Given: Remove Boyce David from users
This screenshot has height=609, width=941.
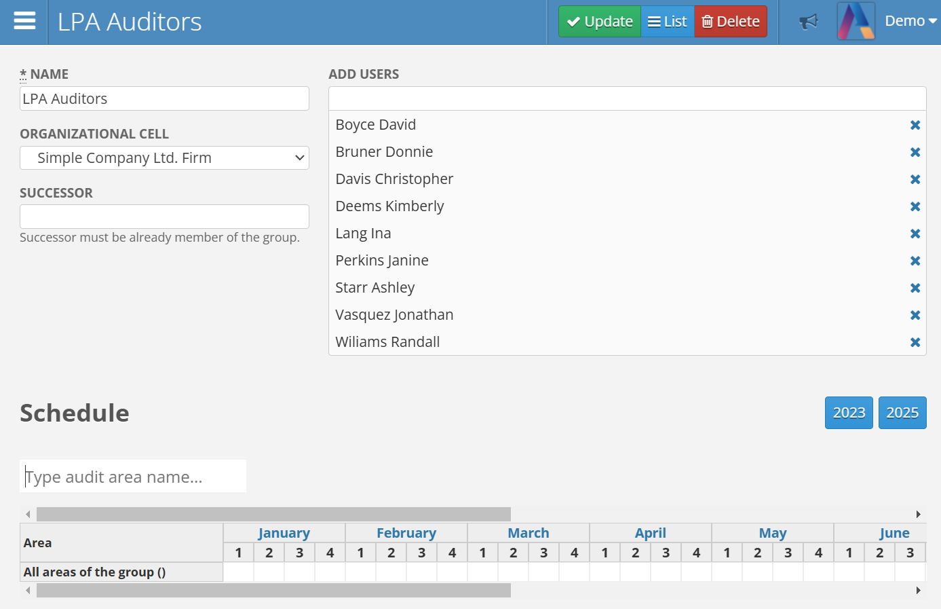Looking at the screenshot, I should tap(915, 125).
